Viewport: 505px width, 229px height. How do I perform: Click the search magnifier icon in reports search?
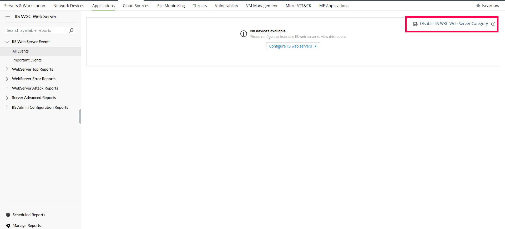click(x=71, y=30)
